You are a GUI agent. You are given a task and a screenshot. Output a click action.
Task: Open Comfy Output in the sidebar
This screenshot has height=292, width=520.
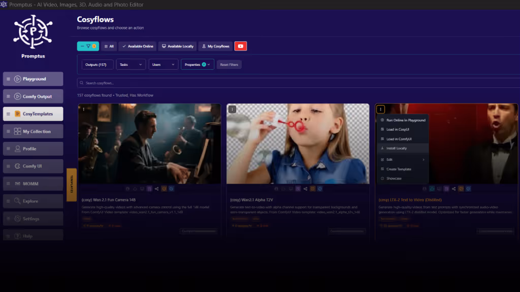click(x=33, y=96)
